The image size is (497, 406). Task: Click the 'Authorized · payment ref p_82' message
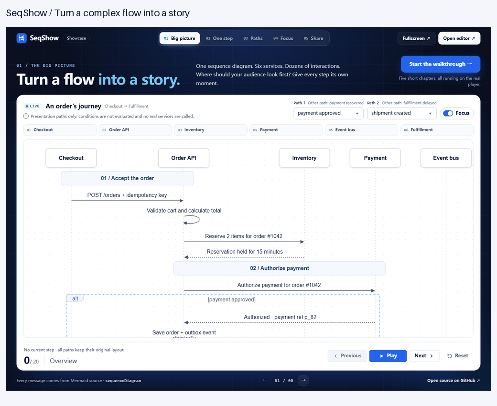[280, 317]
